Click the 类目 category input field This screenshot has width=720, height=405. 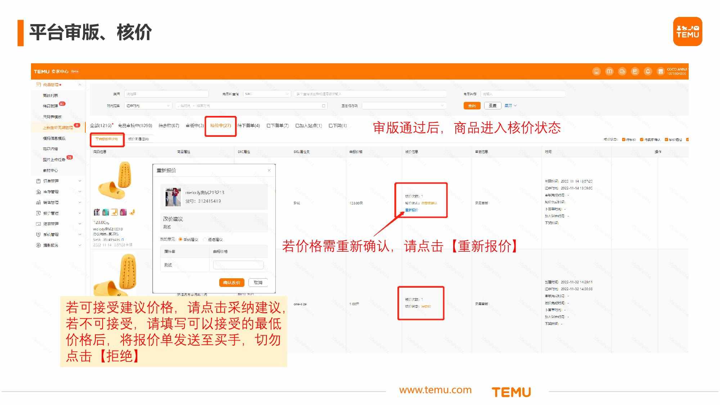pyautogui.click(x=166, y=94)
